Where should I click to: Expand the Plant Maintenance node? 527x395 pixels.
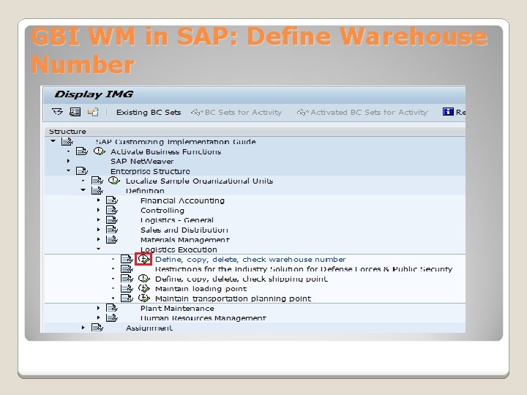point(98,308)
